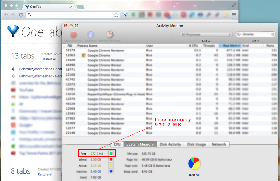The height and width of the screenshot is (181, 280).
Task: Click inside Chrome's address bar
Action: (x=72, y=14)
